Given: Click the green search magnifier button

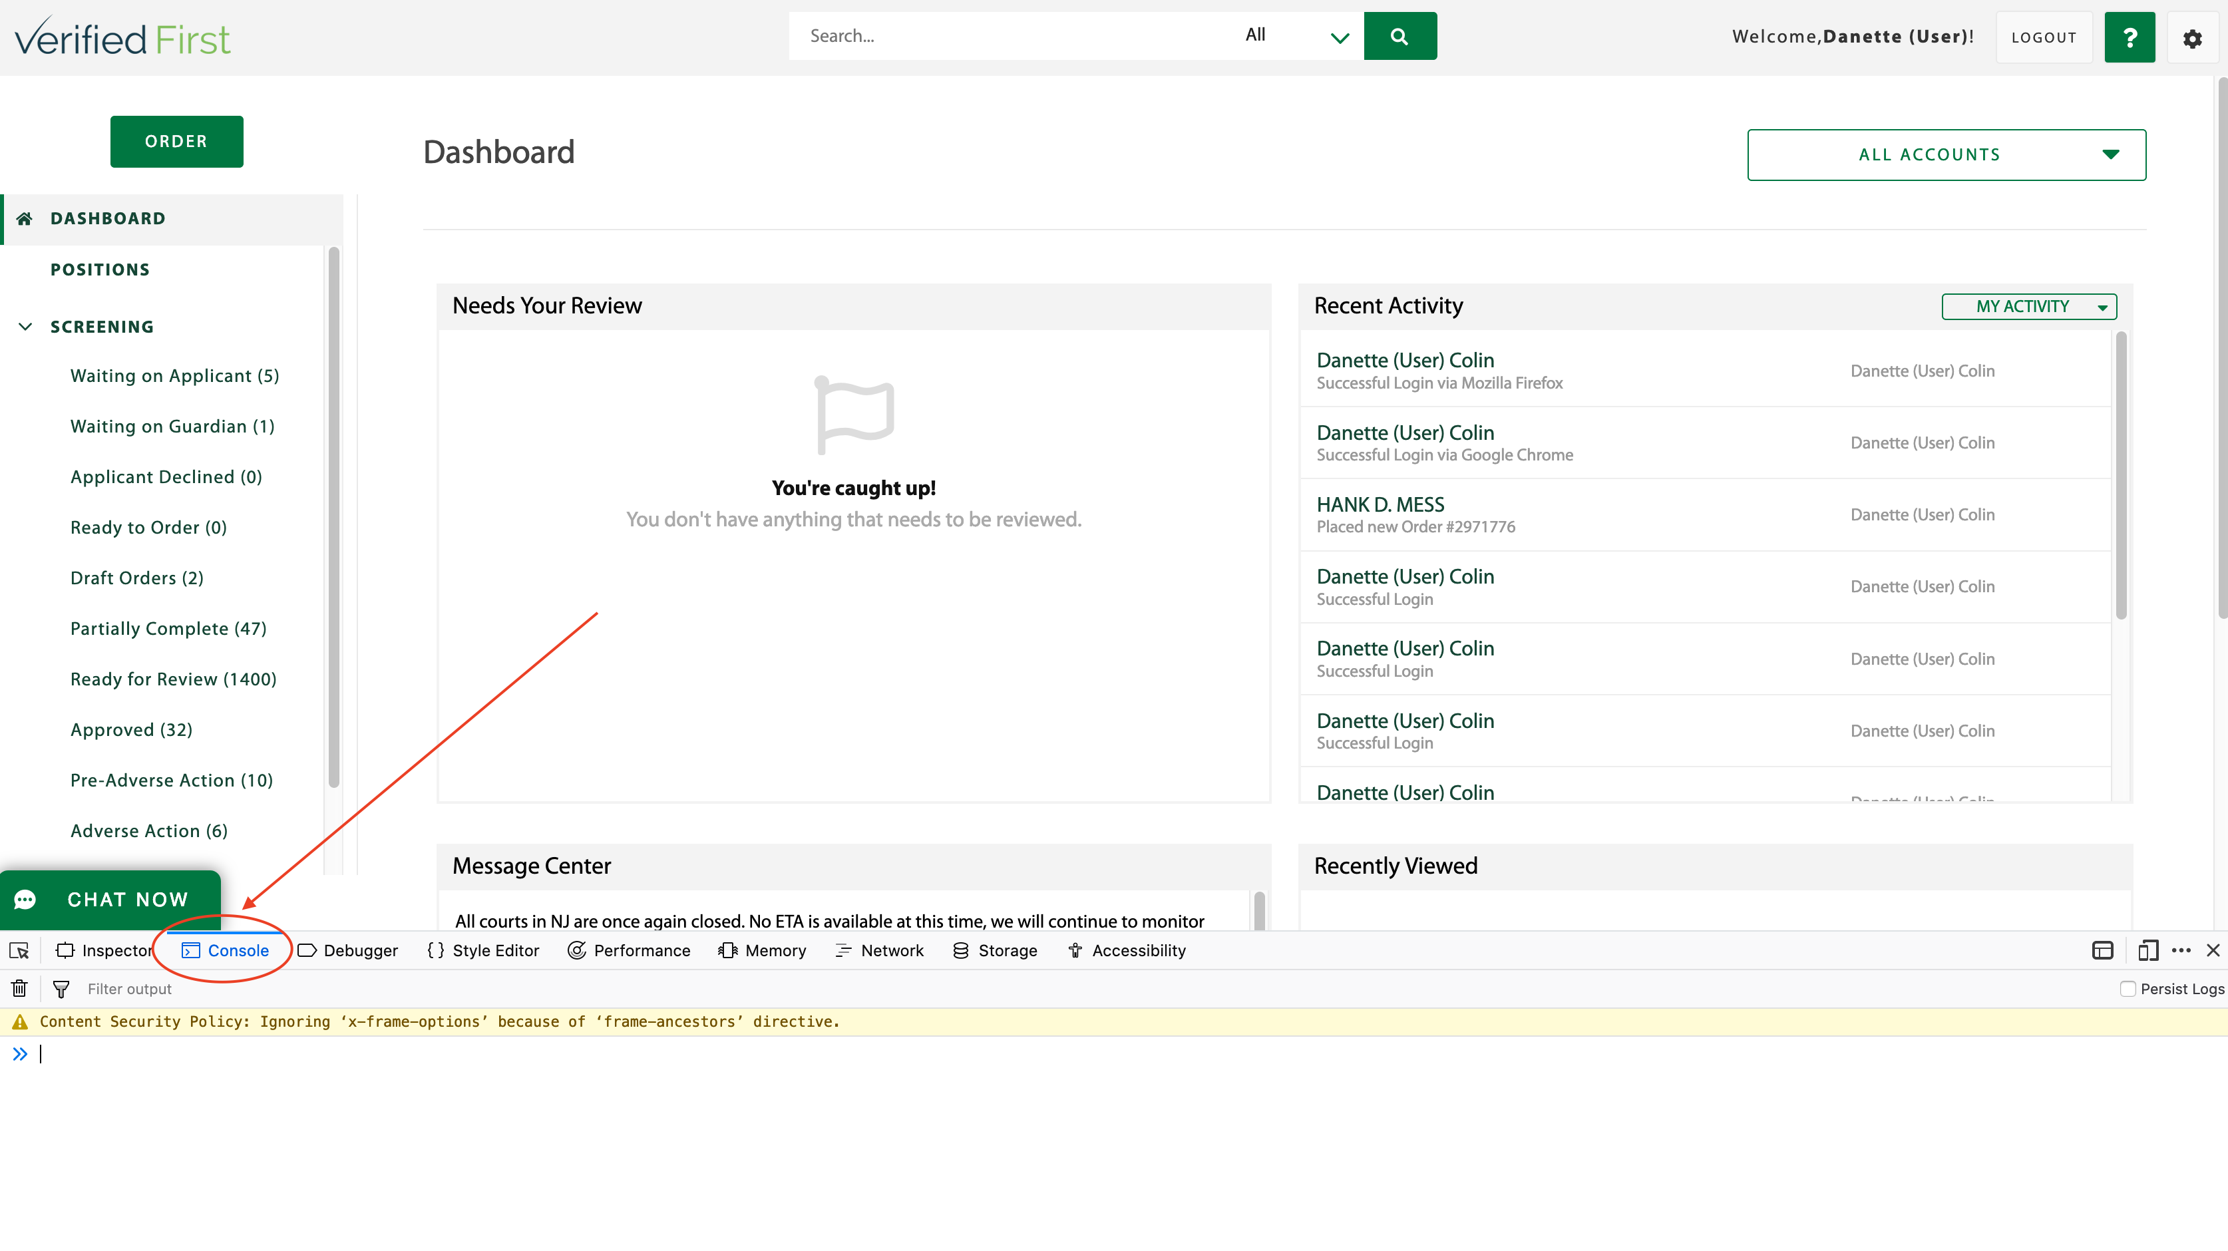Looking at the screenshot, I should 1399,37.
